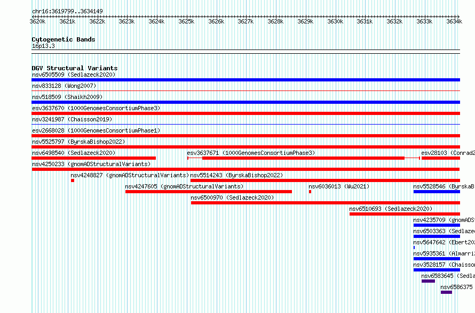The image size is (475, 313).
Task: Open nsv4250233 (gnomADStructuralVariants) label
Action: [x=91, y=164]
